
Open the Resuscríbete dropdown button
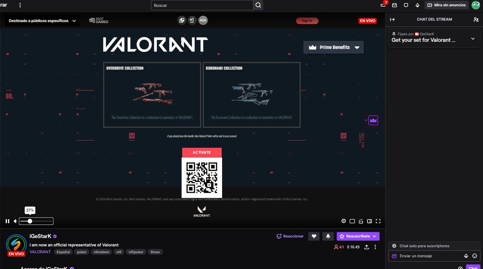coord(358,236)
